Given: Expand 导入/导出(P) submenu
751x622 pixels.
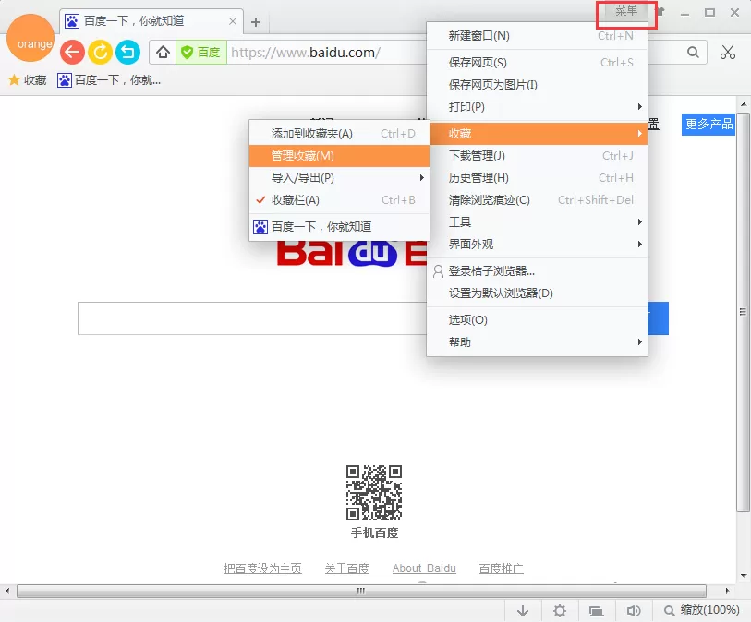Looking at the screenshot, I should pos(339,178).
